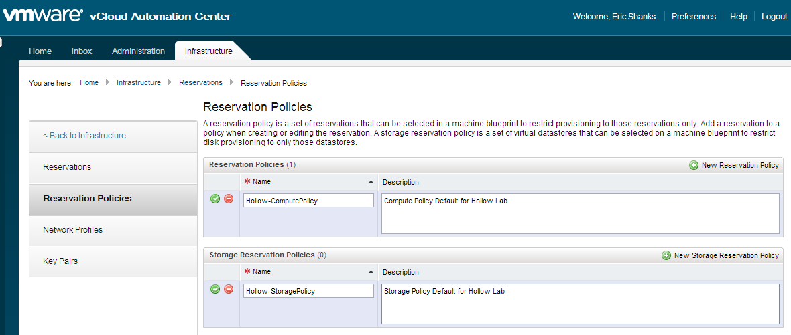
Task: Switch to the Inbox tab
Action: 82,51
